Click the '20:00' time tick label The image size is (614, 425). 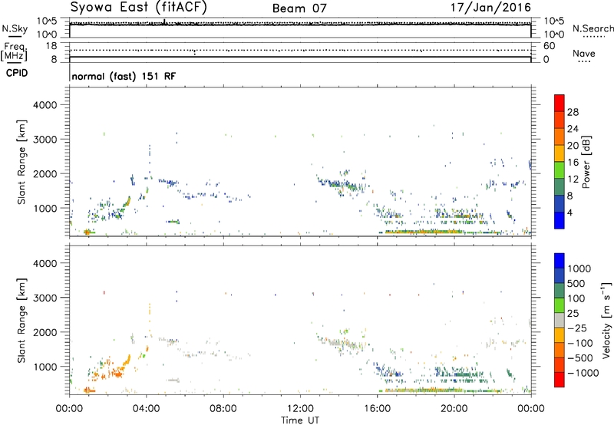(454, 409)
